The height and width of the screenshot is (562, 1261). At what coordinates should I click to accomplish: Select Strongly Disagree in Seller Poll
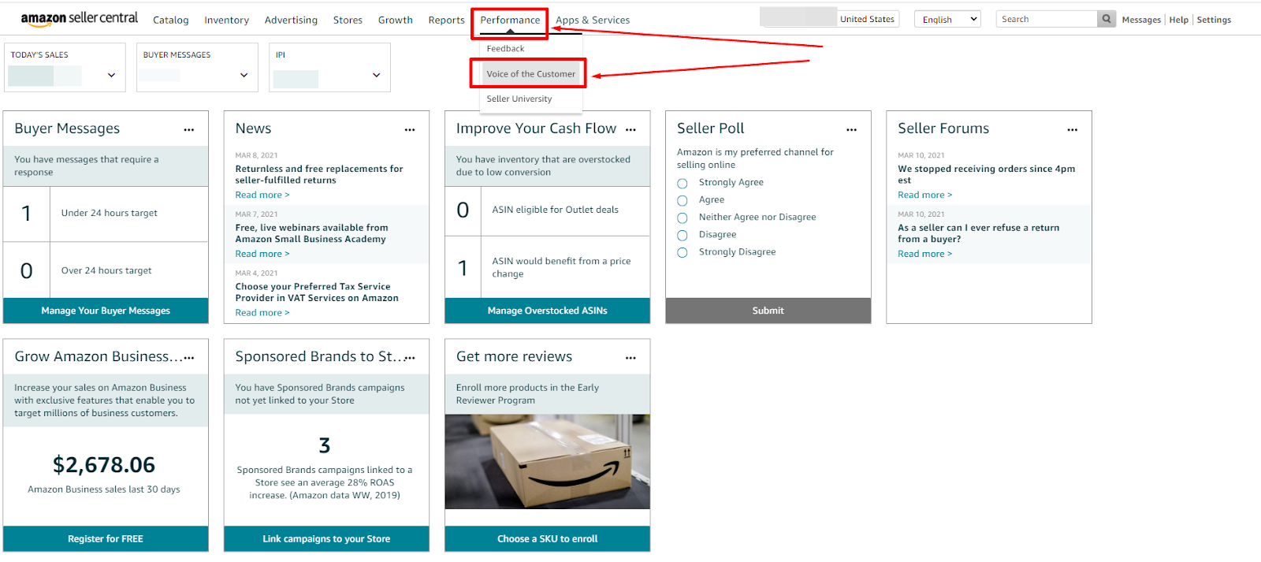click(683, 252)
